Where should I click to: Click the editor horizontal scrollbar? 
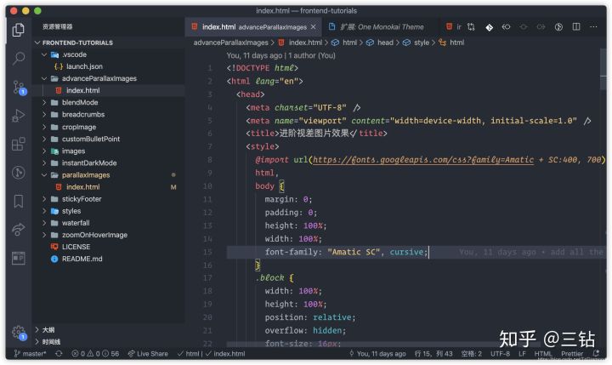tap(383, 345)
